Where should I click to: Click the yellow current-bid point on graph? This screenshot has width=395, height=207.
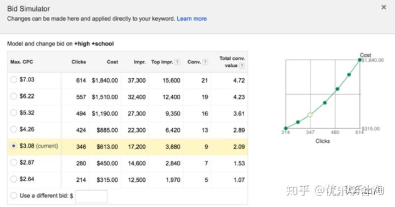(310, 115)
